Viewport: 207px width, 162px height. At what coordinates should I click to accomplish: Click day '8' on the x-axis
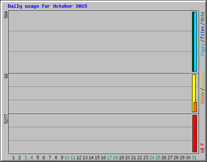pyautogui.click(x=56, y=158)
